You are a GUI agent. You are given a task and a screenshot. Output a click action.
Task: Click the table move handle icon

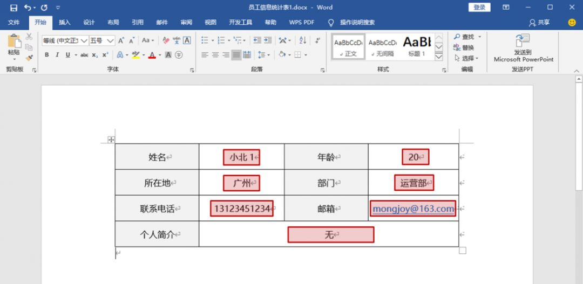[111, 140]
